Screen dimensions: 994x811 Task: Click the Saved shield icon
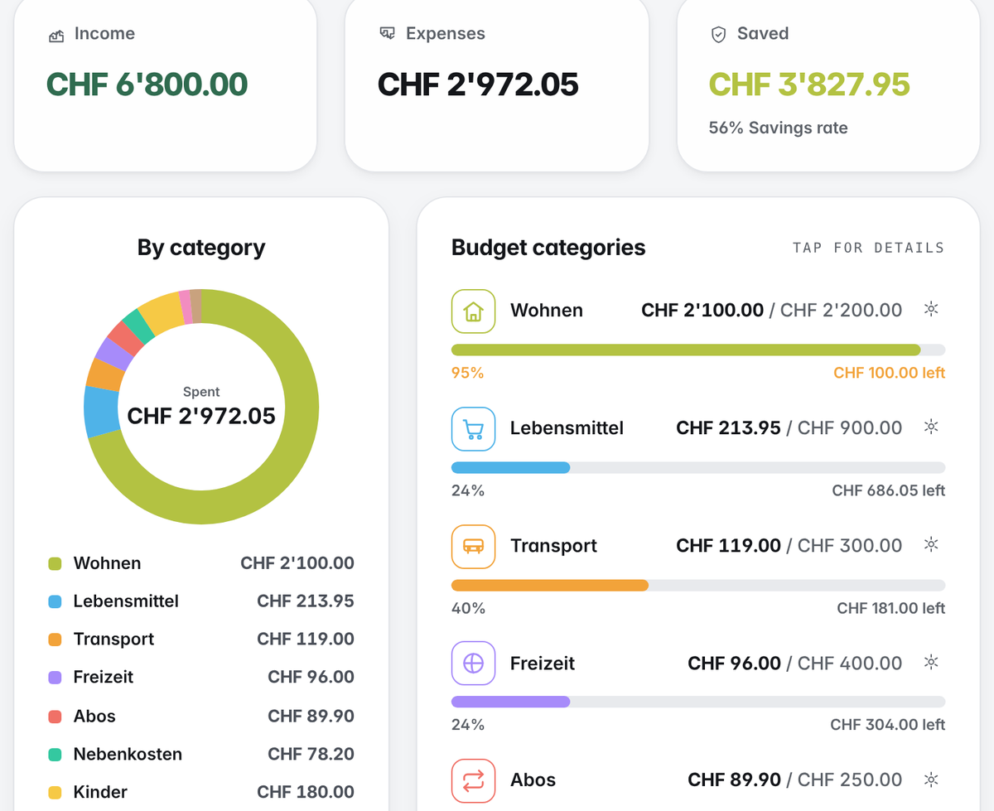coord(718,34)
